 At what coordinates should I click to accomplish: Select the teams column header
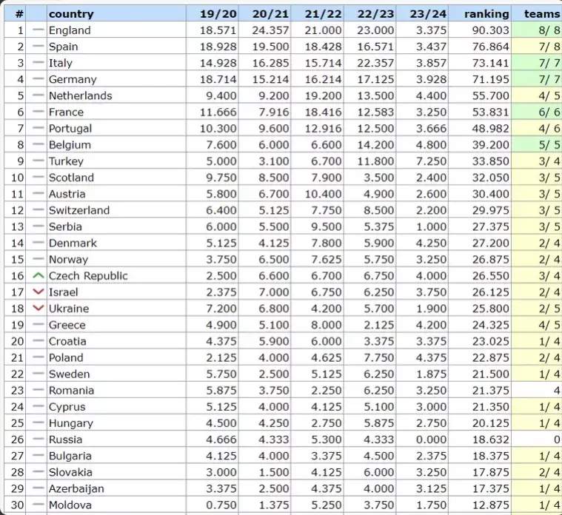tap(541, 13)
